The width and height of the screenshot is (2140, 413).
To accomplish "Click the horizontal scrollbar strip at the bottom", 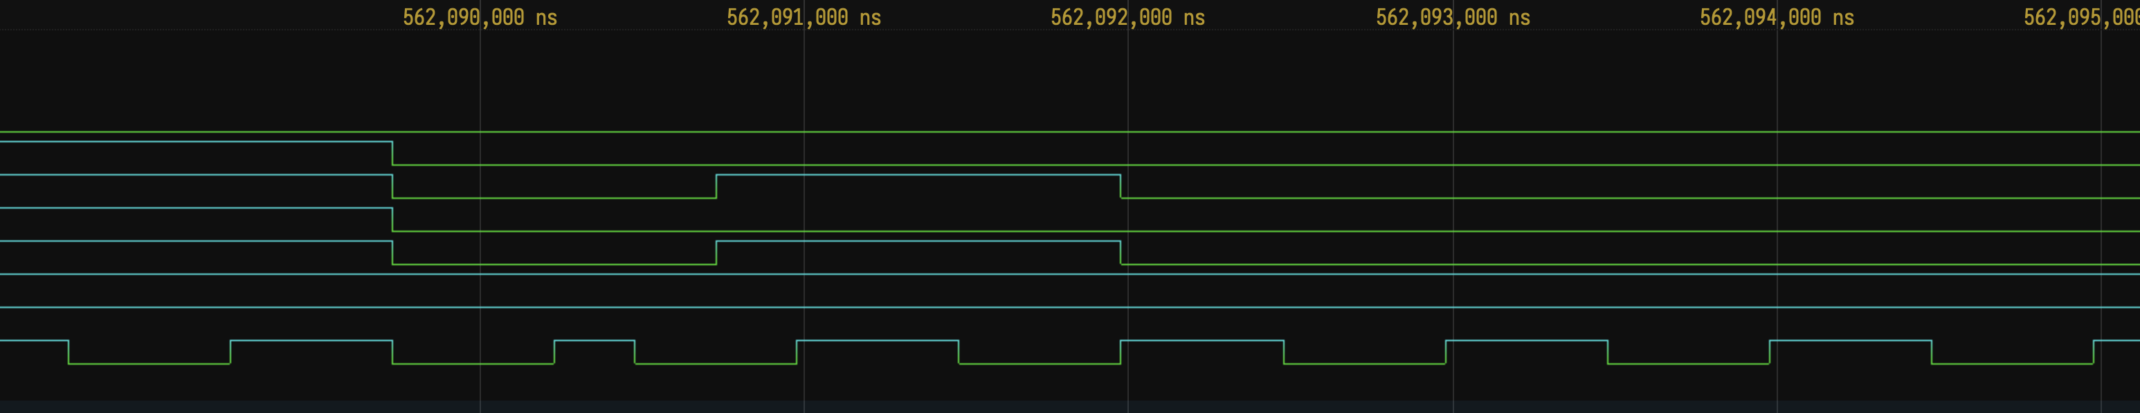I will tap(1070, 406).
